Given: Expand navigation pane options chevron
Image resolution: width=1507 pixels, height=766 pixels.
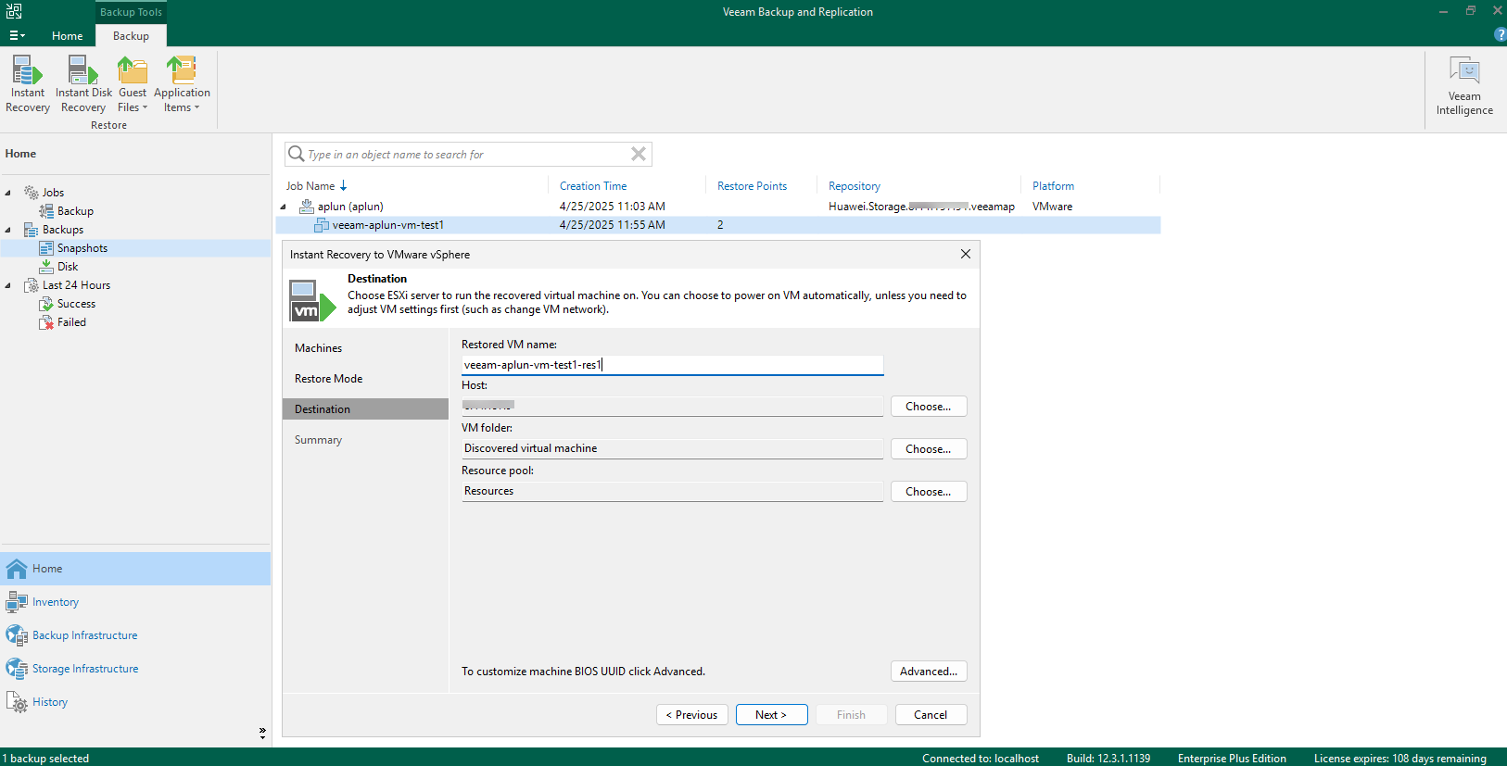Looking at the screenshot, I should tap(262, 733).
